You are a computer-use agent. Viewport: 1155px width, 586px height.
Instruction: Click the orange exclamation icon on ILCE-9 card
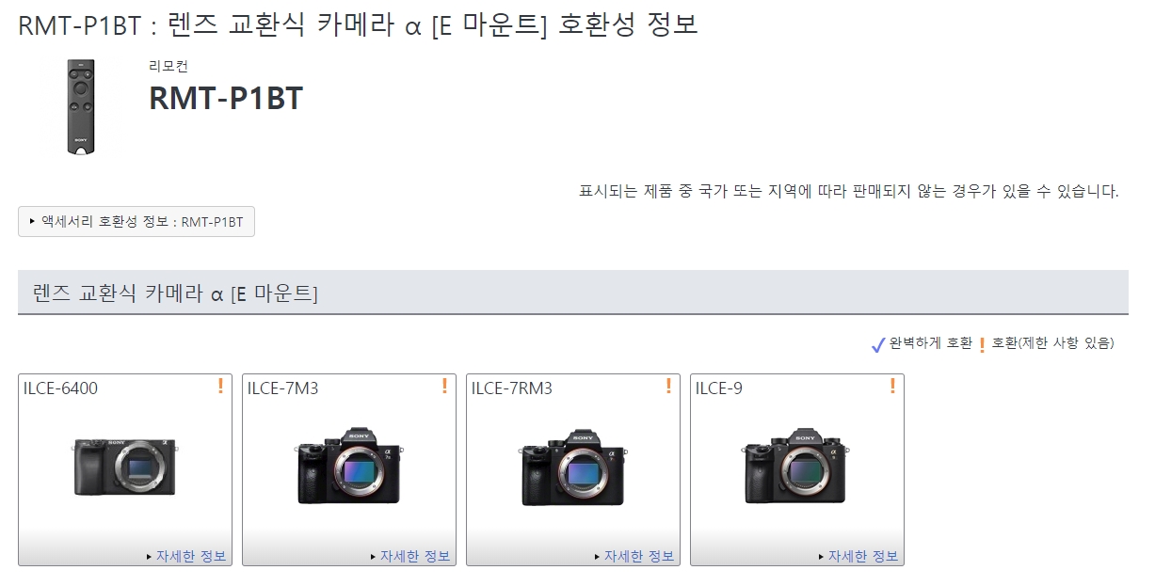tap(892, 386)
